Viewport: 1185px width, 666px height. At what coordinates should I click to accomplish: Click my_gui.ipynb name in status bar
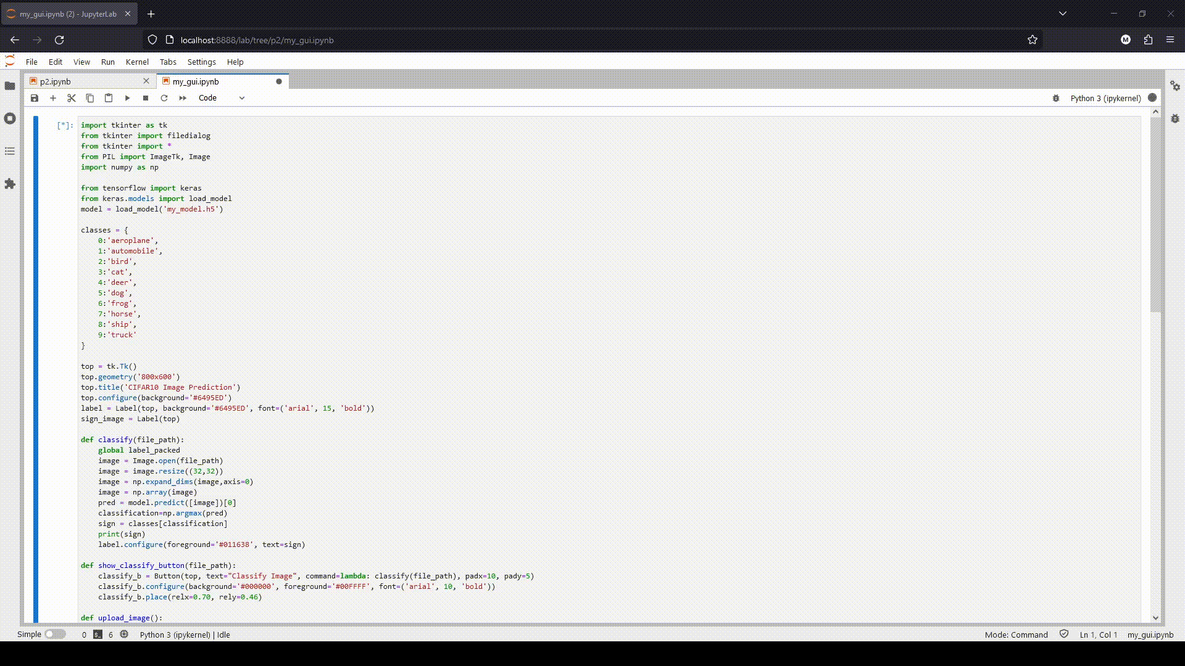pyautogui.click(x=1150, y=635)
